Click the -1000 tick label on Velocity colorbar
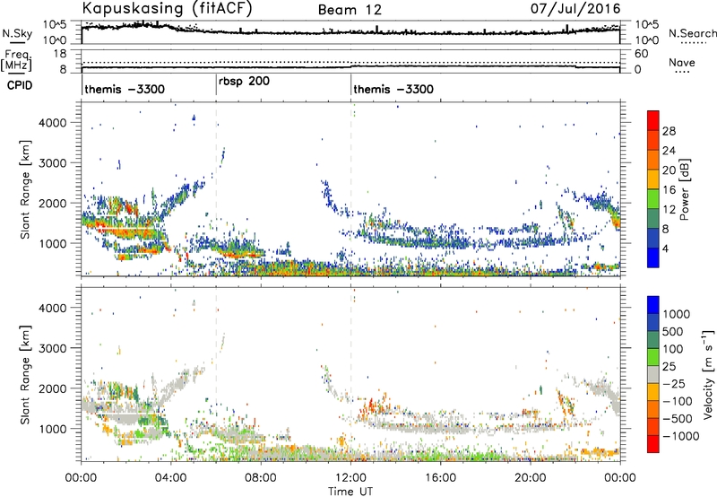The height and width of the screenshot is (497, 717). tap(680, 436)
